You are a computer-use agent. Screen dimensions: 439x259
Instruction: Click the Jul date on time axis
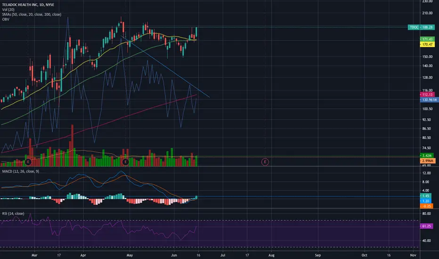coord(223,255)
